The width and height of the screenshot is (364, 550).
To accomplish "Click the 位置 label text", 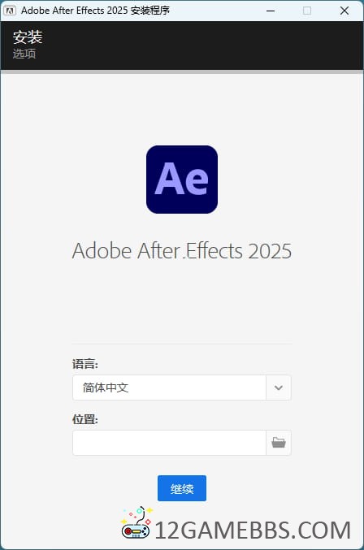I will coord(85,419).
